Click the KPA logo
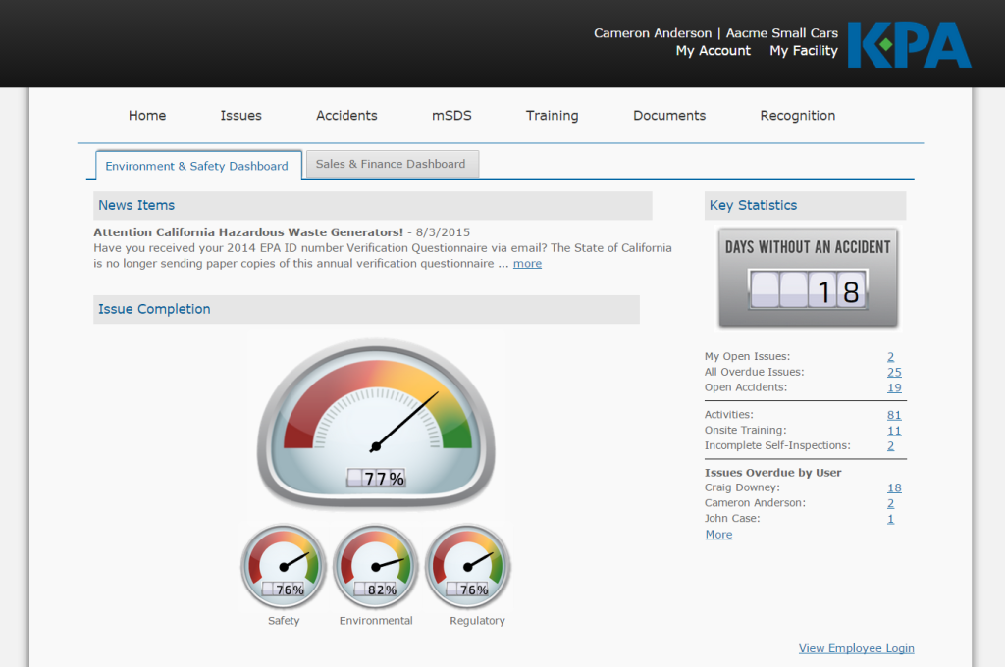Image resolution: width=1005 pixels, height=667 pixels. (x=909, y=44)
